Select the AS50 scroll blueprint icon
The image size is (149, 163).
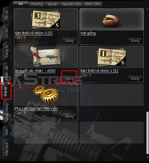point(45,56)
